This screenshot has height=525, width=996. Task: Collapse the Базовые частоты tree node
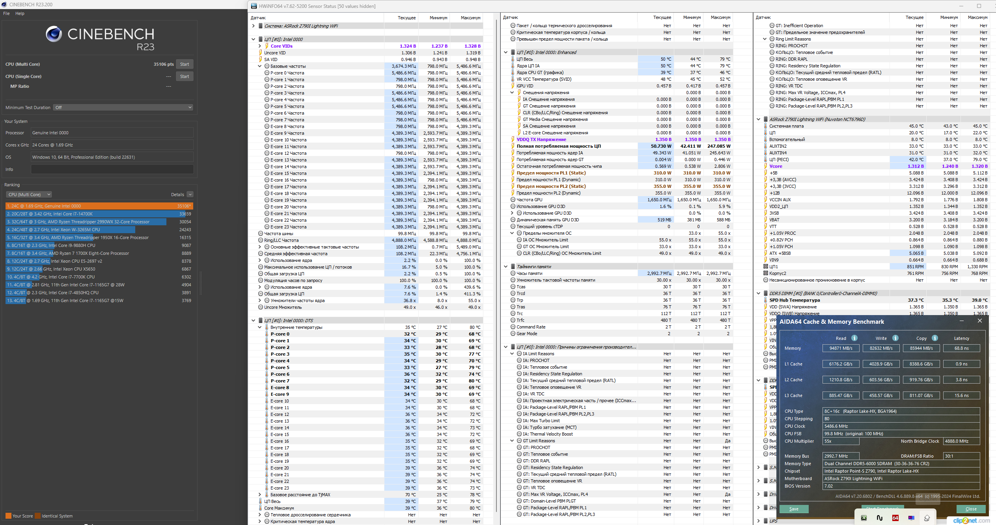[x=259, y=66]
